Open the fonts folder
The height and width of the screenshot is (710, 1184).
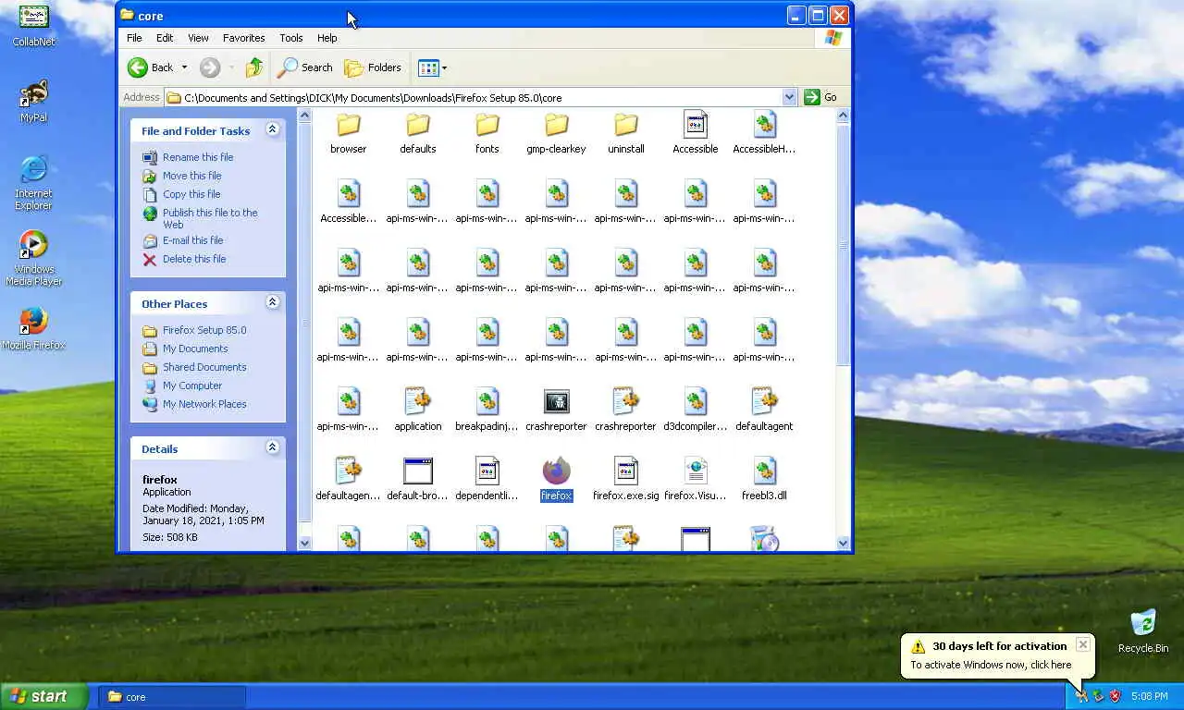[x=487, y=133]
